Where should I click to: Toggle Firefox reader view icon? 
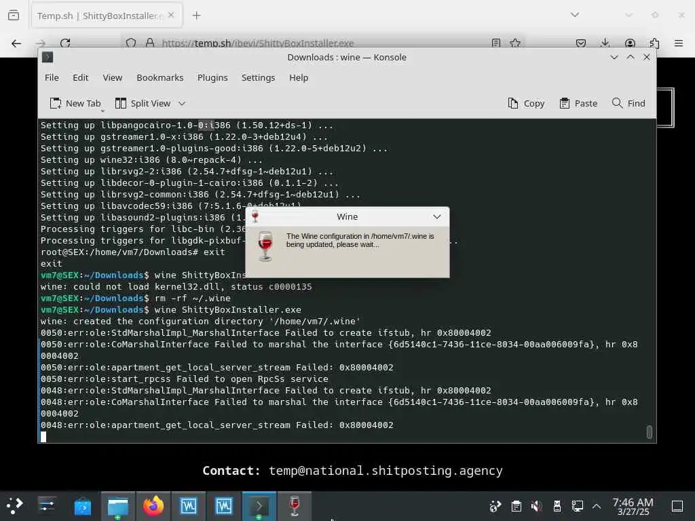click(x=496, y=43)
